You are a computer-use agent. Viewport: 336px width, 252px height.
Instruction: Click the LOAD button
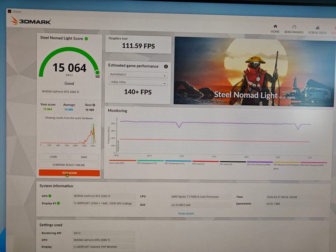[53, 157]
